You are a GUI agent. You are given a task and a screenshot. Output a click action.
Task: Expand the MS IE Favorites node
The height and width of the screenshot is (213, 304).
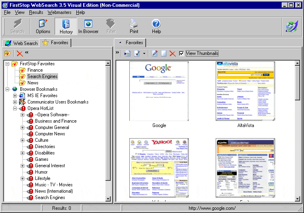tap(15, 96)
